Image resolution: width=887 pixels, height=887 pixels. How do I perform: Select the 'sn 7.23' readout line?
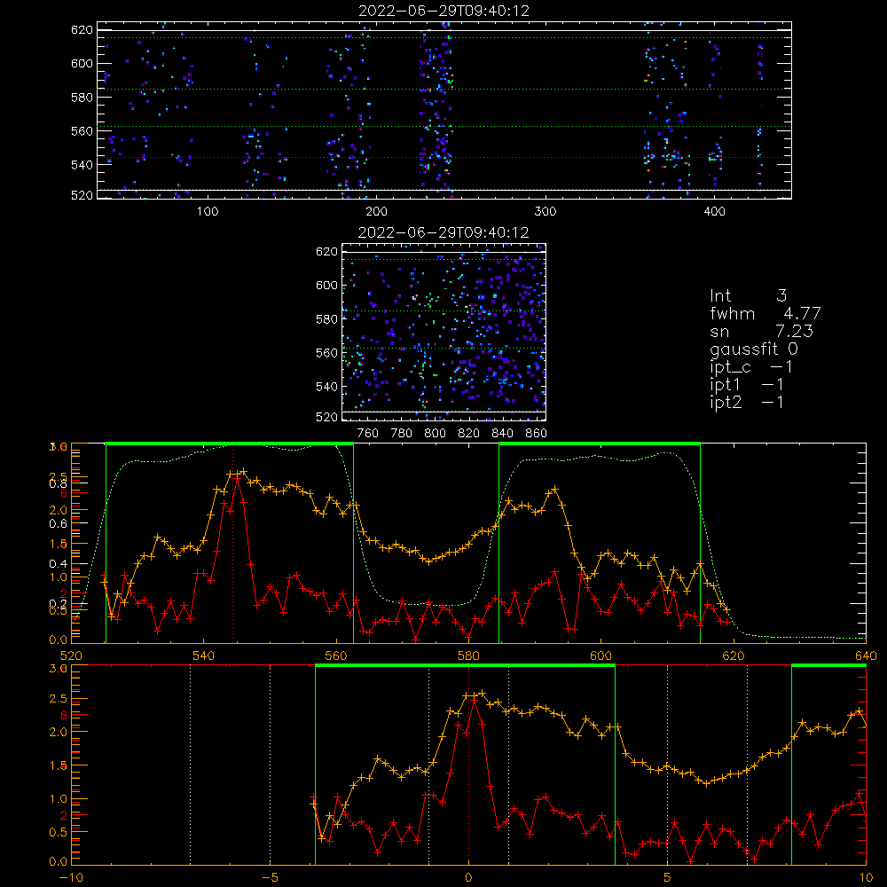[761, 331]
